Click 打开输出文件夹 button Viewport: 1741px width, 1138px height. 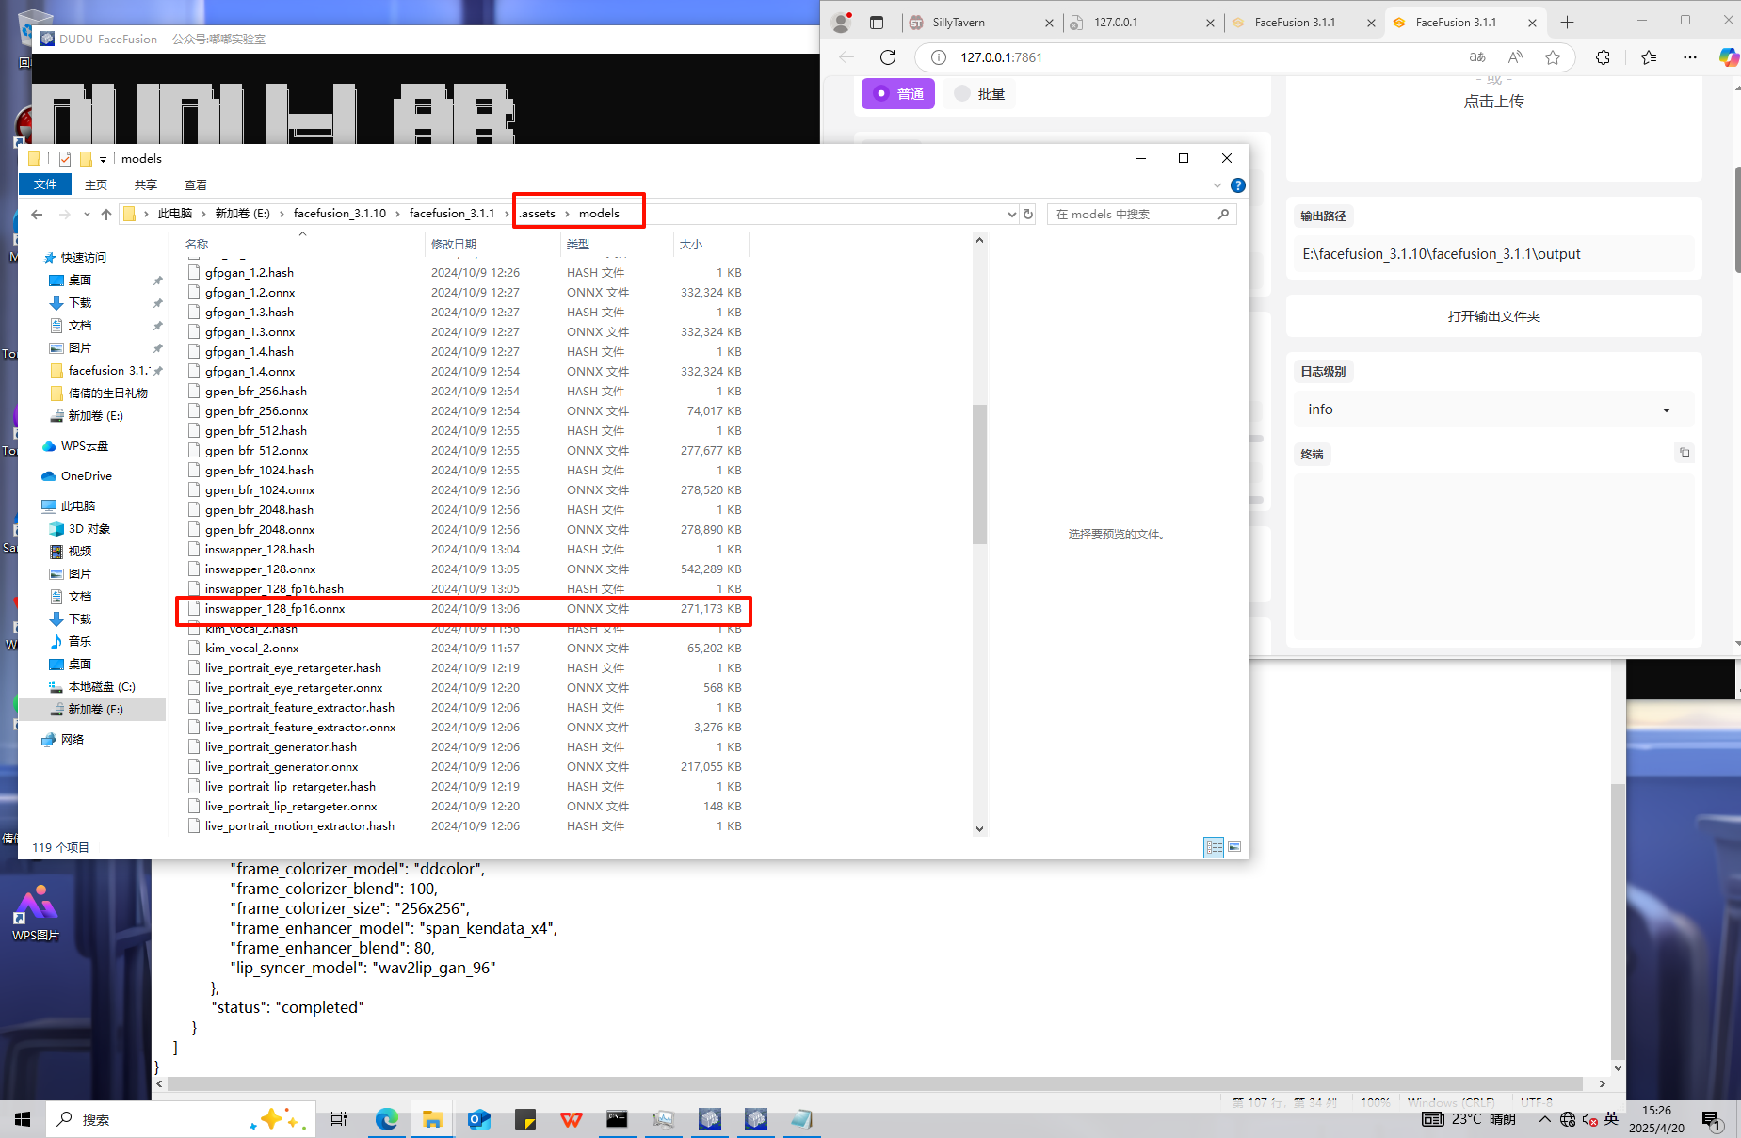[1493, 316]
